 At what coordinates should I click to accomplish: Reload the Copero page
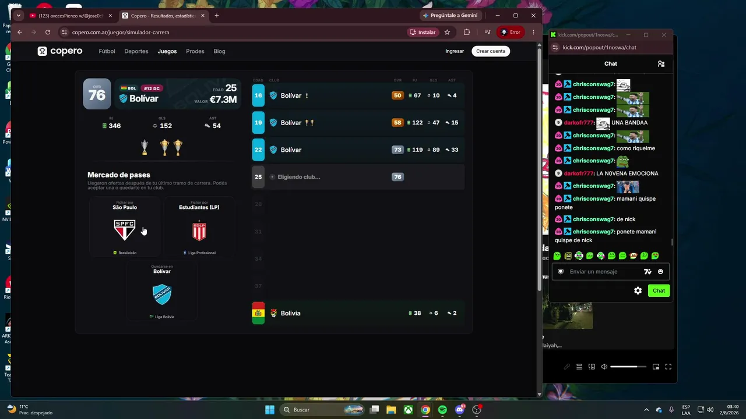pos(48,32)
